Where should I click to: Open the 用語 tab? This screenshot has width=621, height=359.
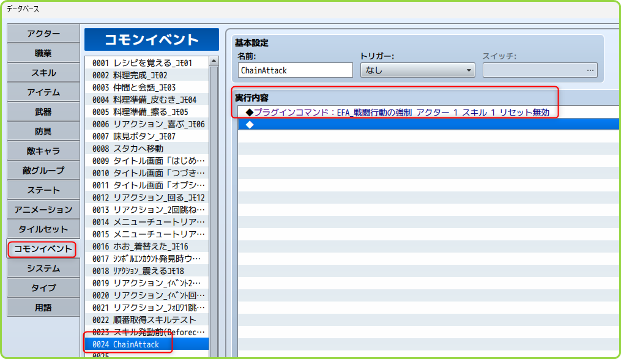(x=43, y=308)
